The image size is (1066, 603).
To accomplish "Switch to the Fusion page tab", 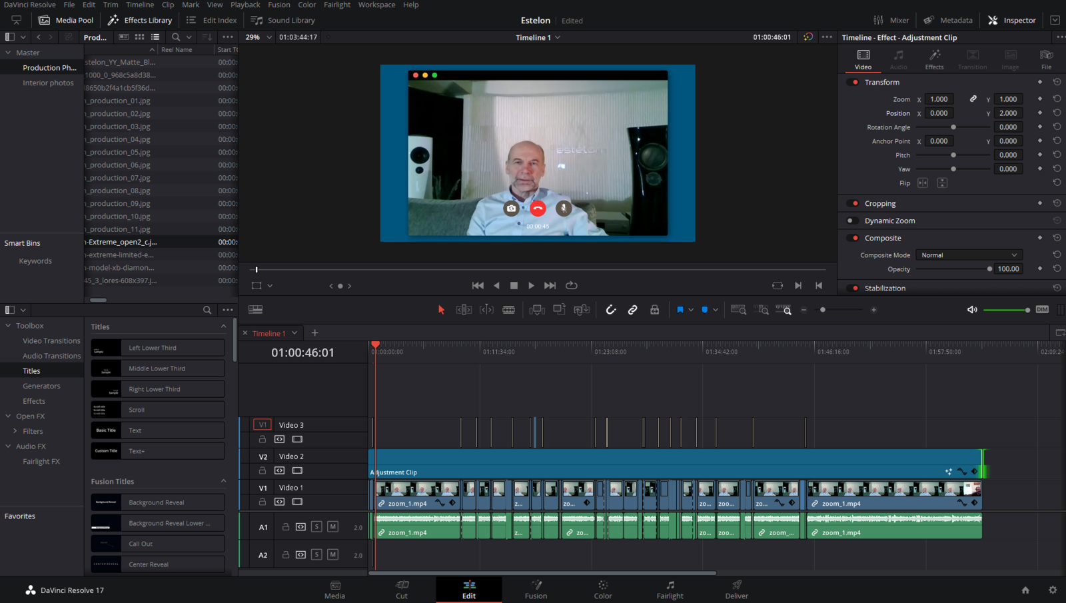I will (x=536, y=590).
